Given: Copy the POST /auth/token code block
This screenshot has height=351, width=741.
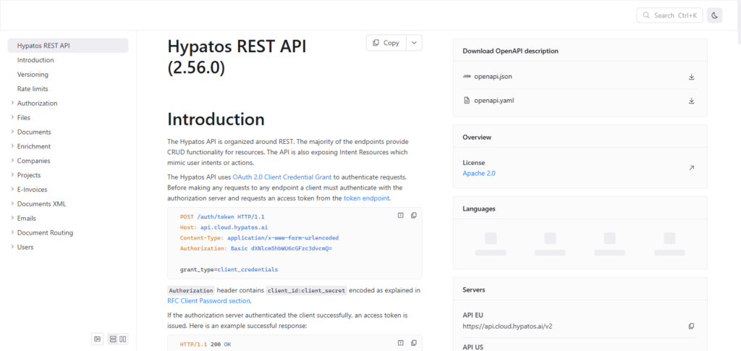Looking at the screenshot, I should coord(413,216).
